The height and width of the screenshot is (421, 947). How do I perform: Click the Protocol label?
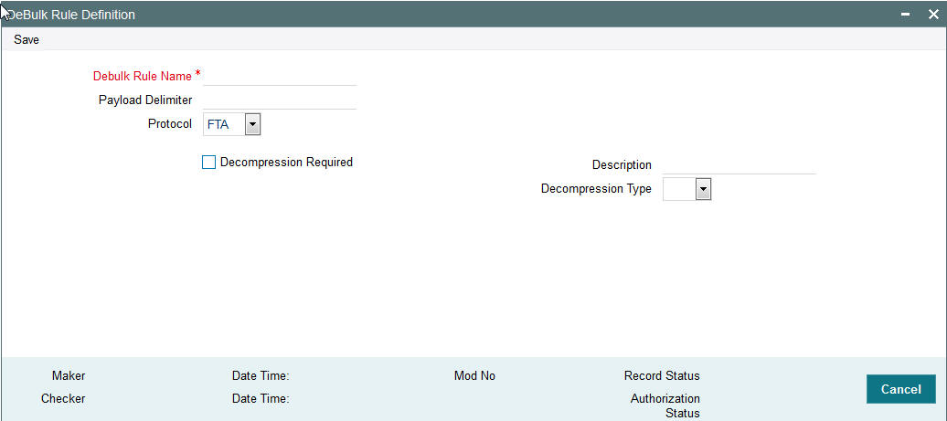(x=170, y=123)
